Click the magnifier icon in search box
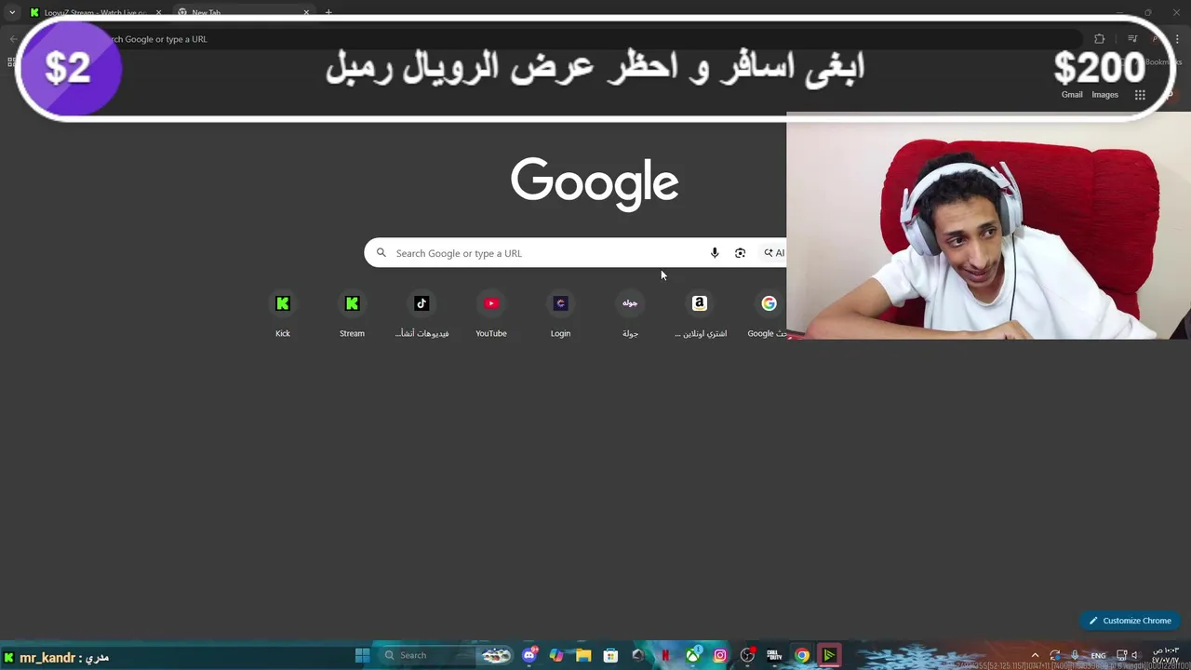1191x670 pixels. tap(381, 253)
